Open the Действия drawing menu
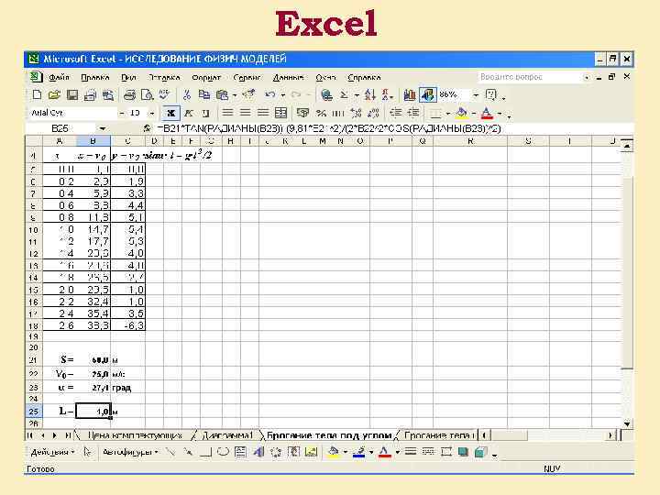The width and height of the screenshot is (660, 495). [x=52, y=452]
